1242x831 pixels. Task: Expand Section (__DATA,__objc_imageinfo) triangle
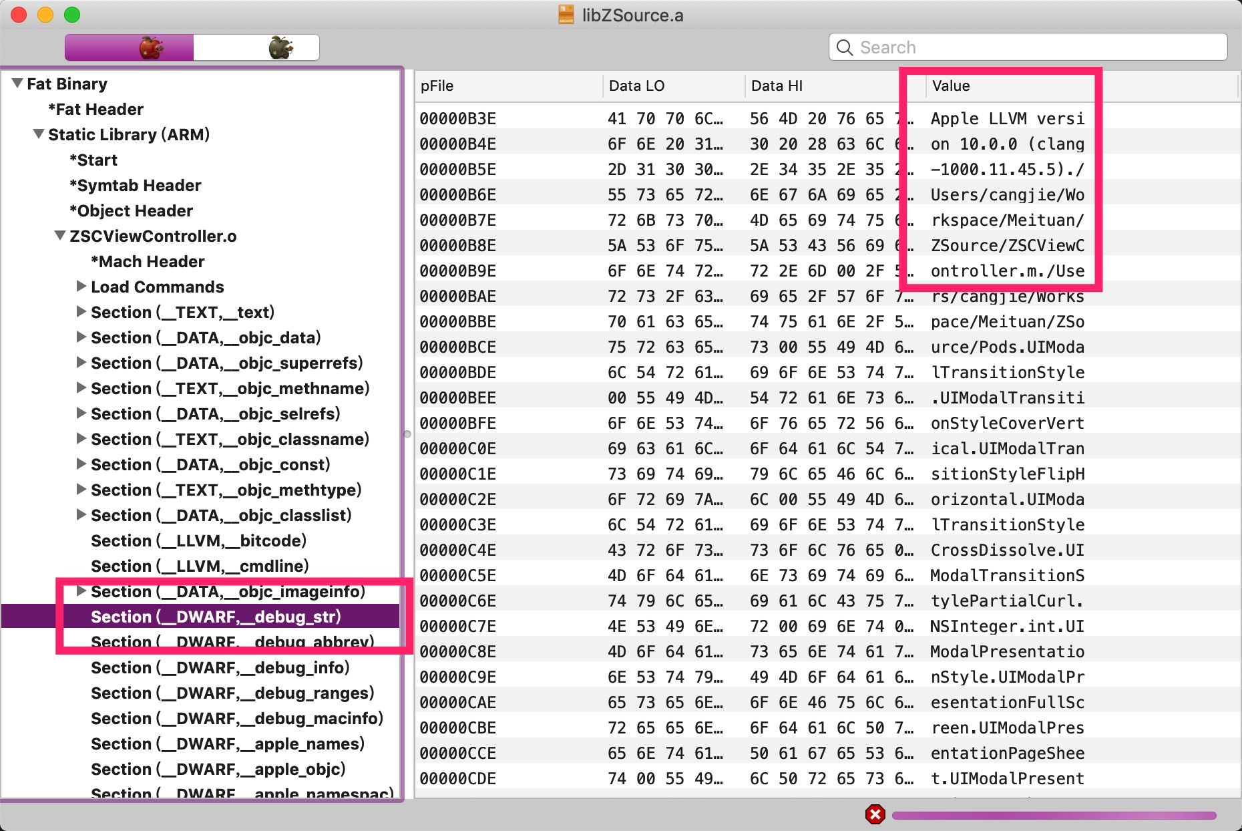click(81, 591)
